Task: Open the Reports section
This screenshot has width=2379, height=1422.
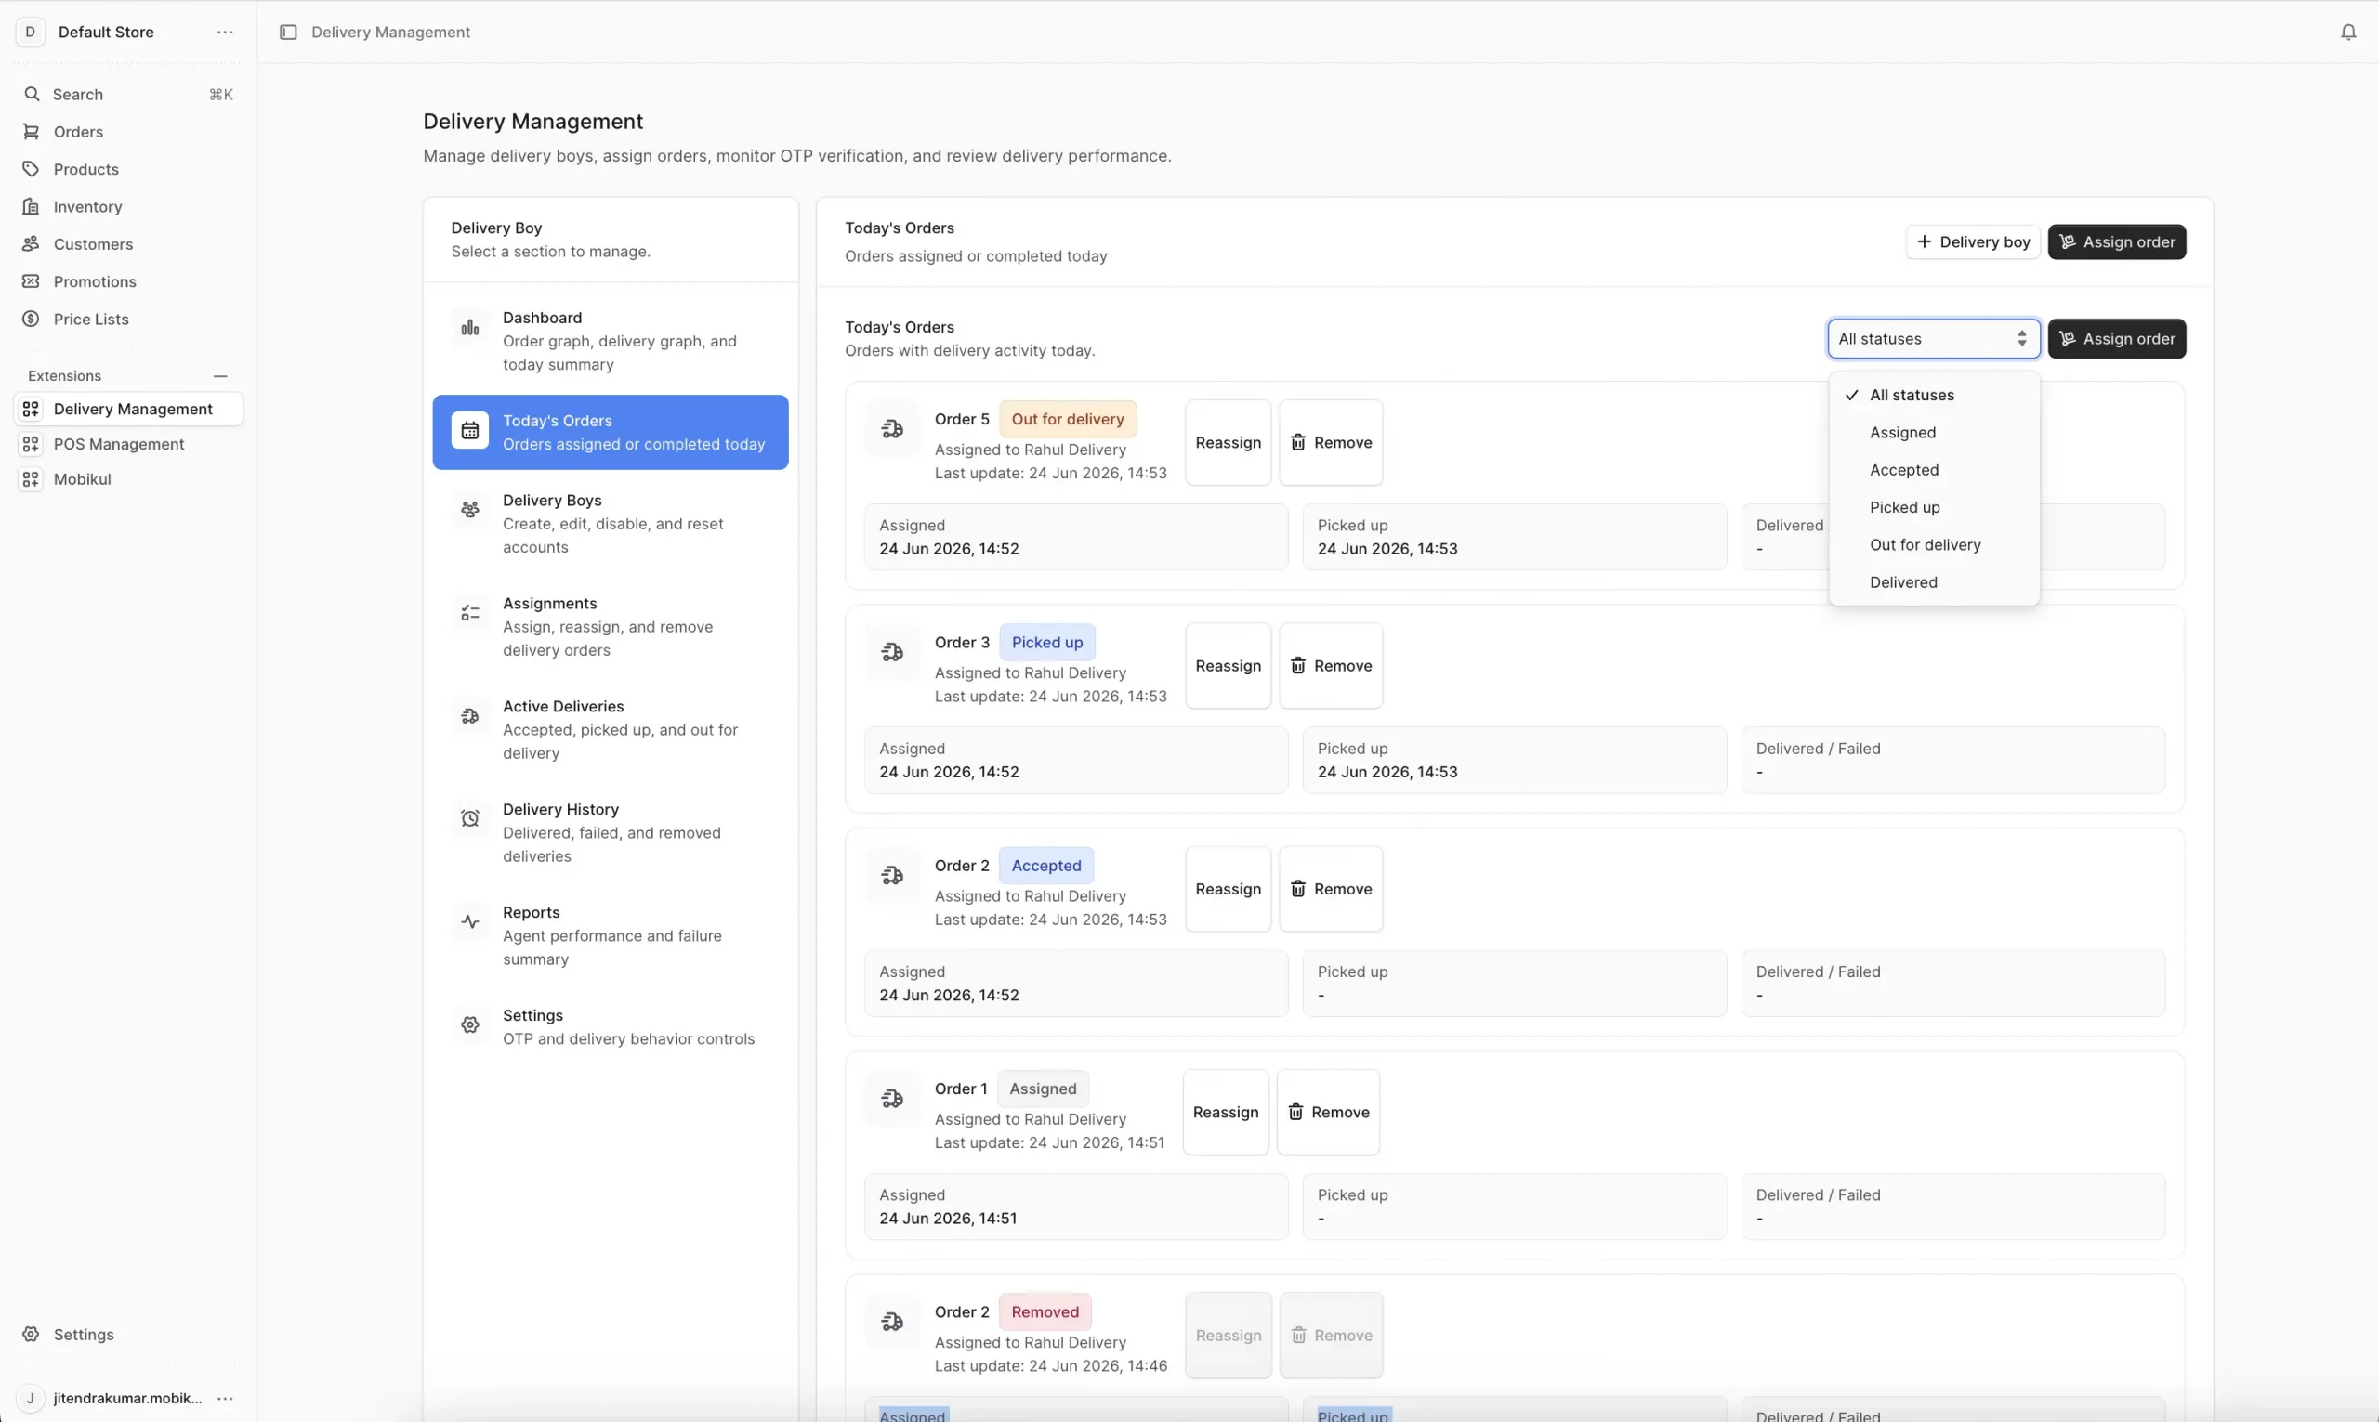Action: (611, 935)
